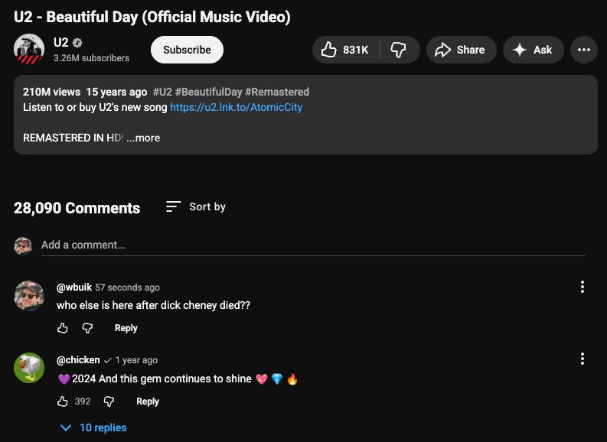This screenshot has width=607, height=442.
Task: Reply to the @wbuik comment
Action: click(126, 328)
